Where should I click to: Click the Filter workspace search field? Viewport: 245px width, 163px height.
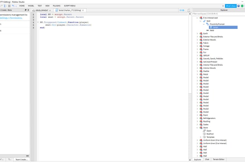tap(218, 14)
